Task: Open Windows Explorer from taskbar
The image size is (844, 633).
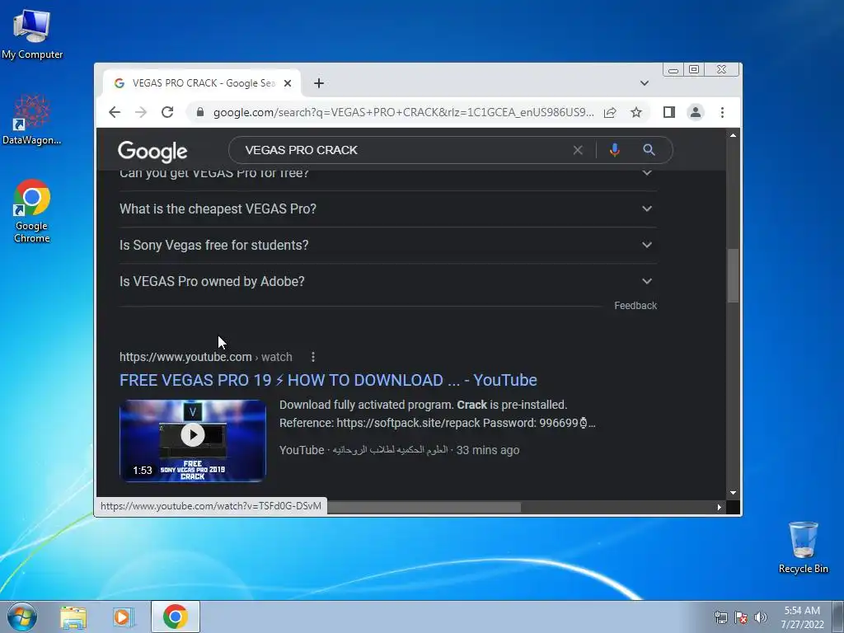Action: [73, 617]
